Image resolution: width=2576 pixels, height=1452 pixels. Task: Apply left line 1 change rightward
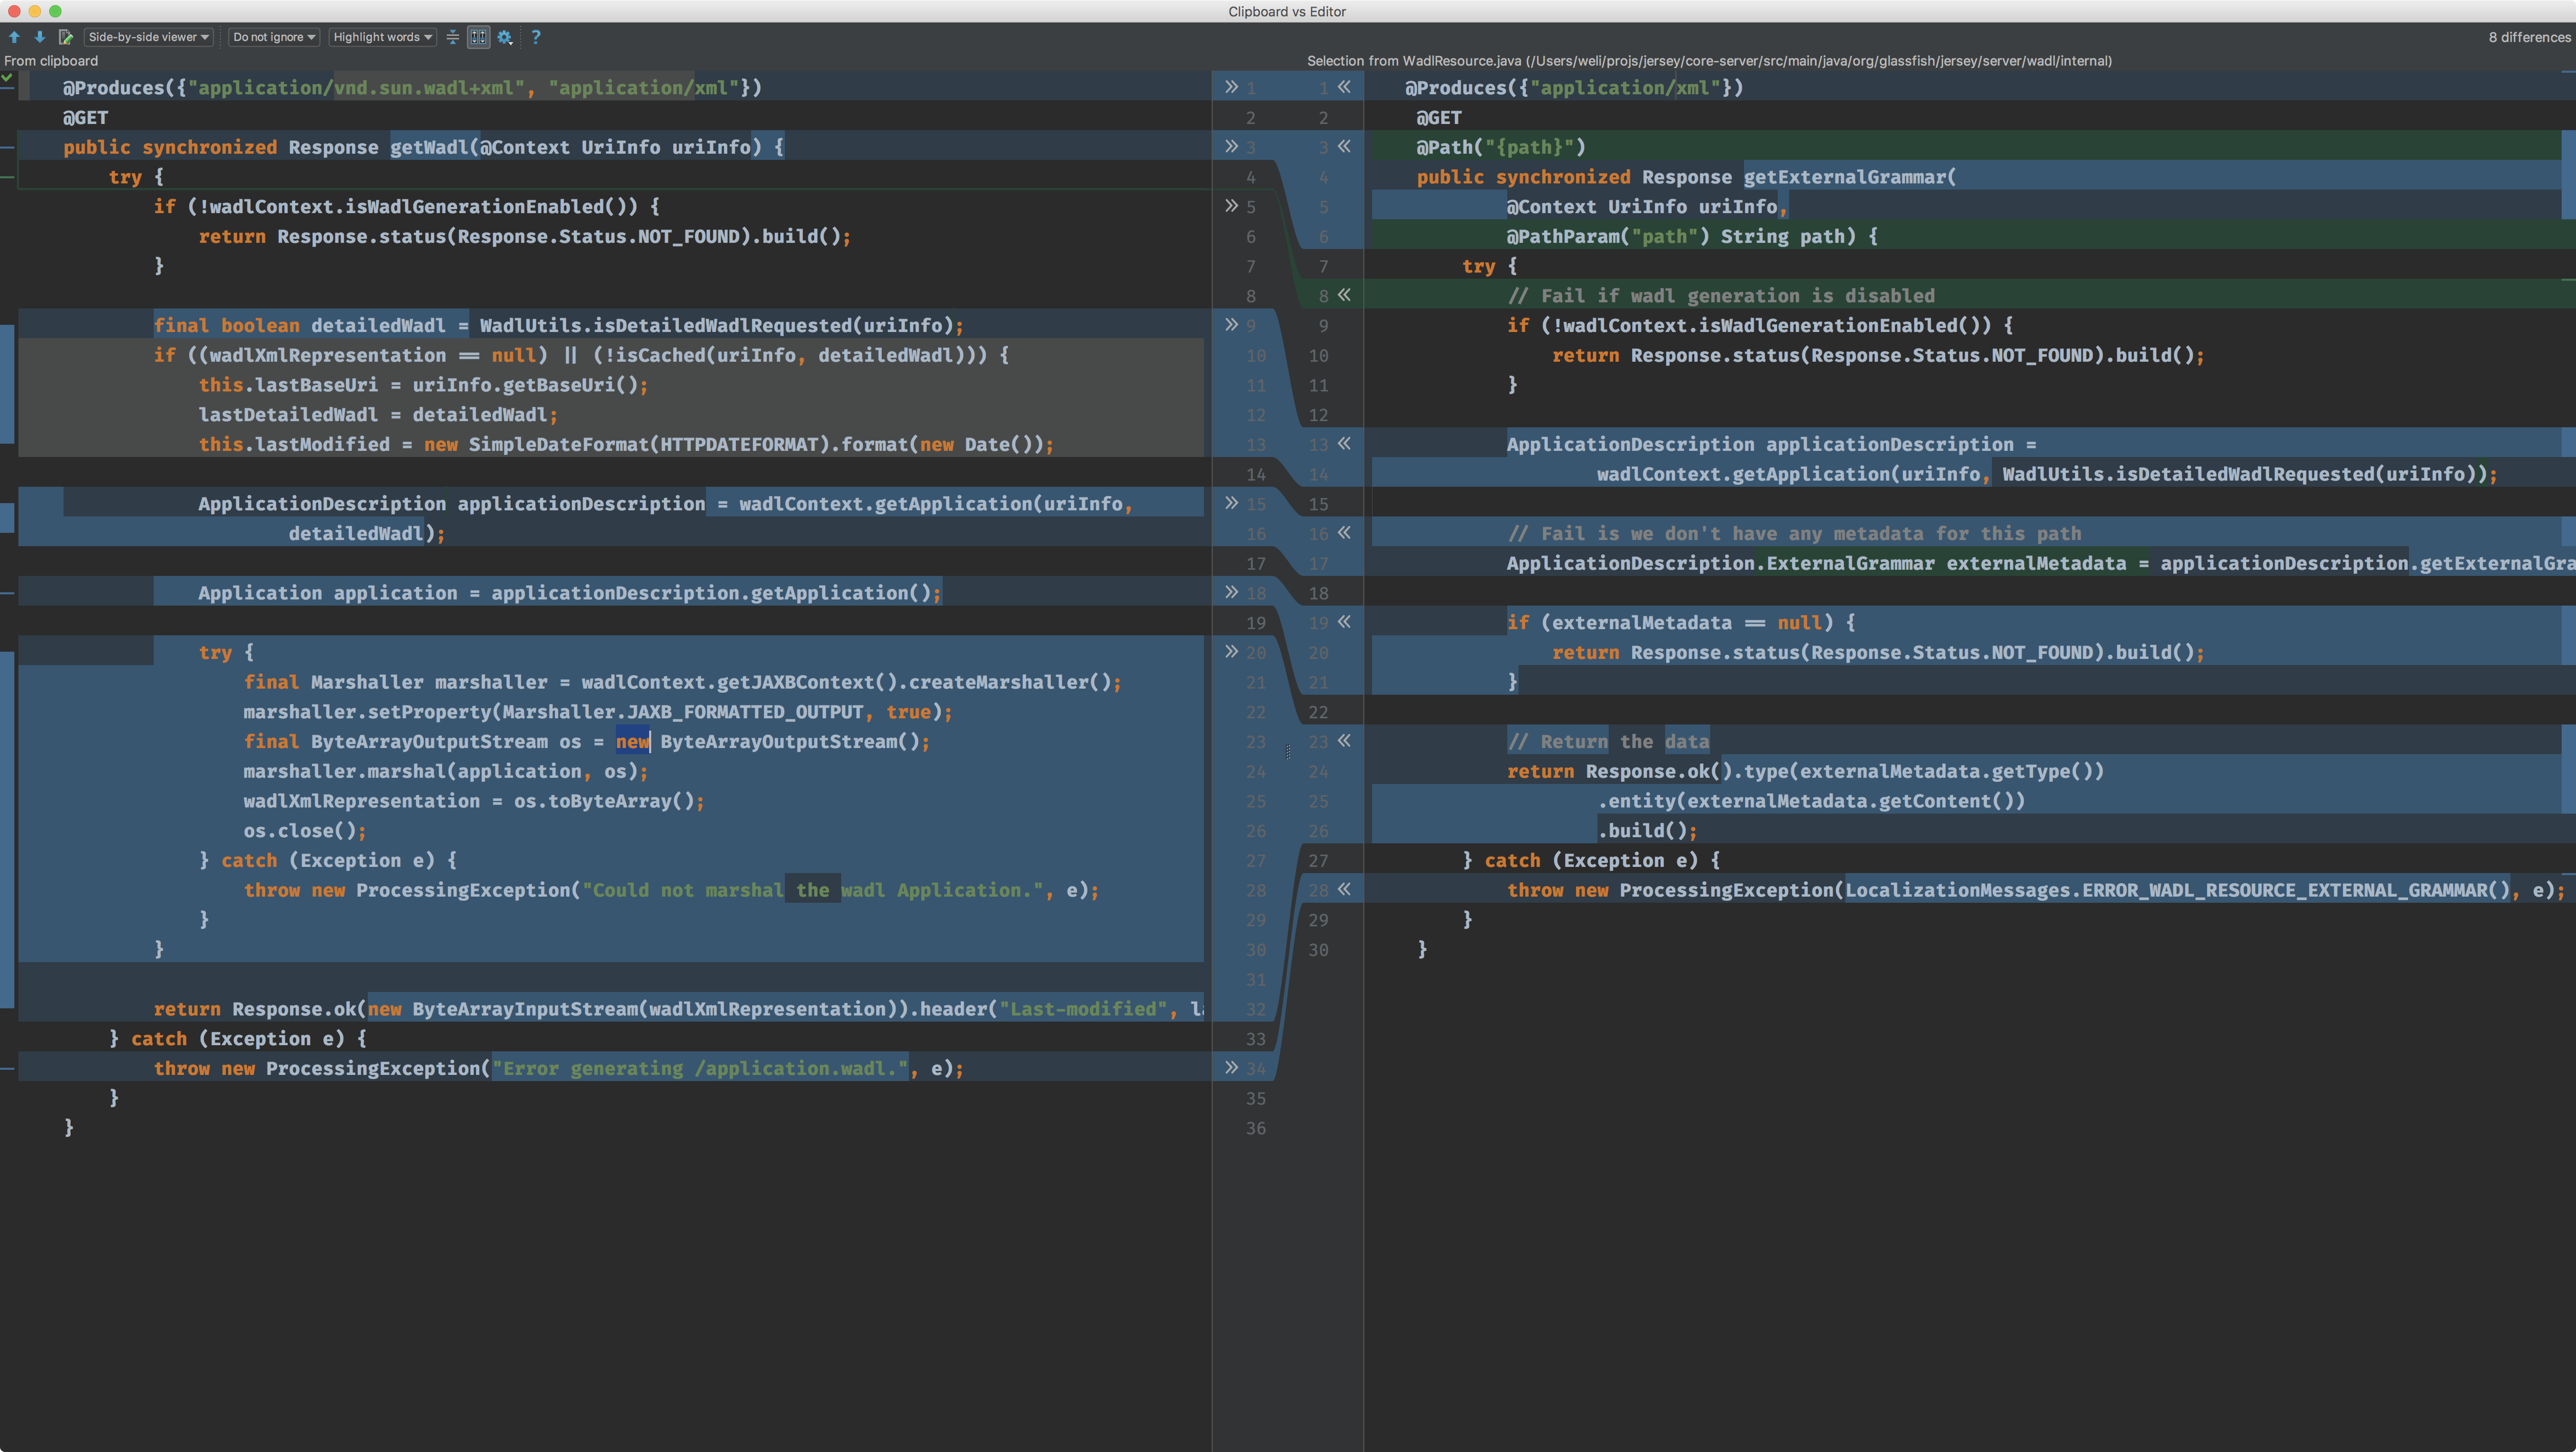(1231, 87)
